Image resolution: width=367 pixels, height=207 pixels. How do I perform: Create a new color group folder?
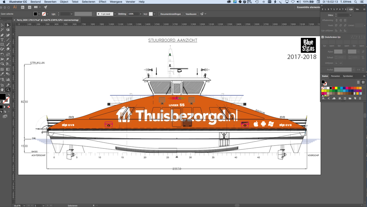pos(350,99)
